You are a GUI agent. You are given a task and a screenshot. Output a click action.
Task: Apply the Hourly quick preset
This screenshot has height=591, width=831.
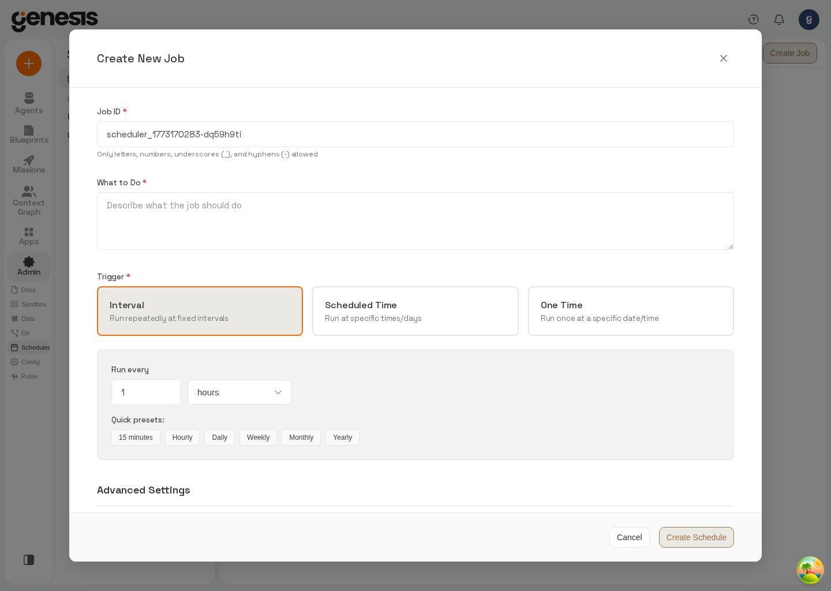point(182,437)
